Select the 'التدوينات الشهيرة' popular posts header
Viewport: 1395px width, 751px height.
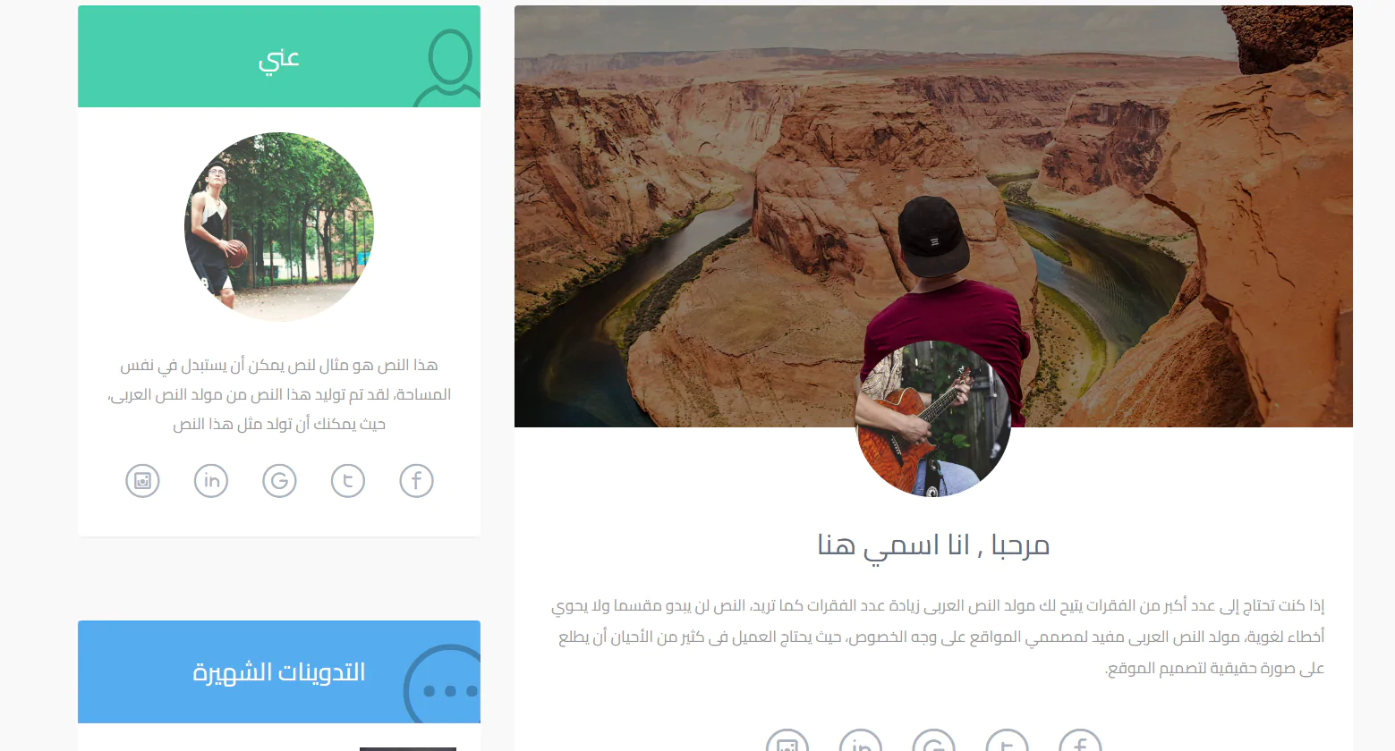tap(279, 672)
